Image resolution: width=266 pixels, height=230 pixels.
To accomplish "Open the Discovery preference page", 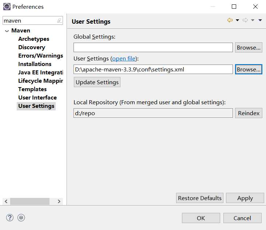I will [32, 47].
